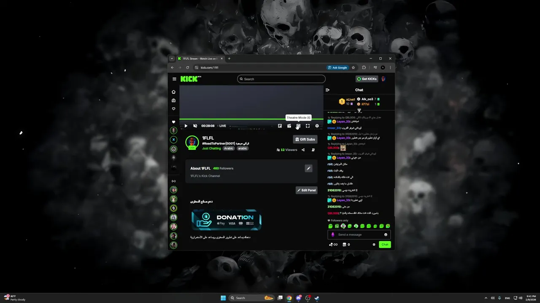Click Ask Google in address bar
This screenshot has width=540, height=303.
pyautogui.click(x=337, y=67)
